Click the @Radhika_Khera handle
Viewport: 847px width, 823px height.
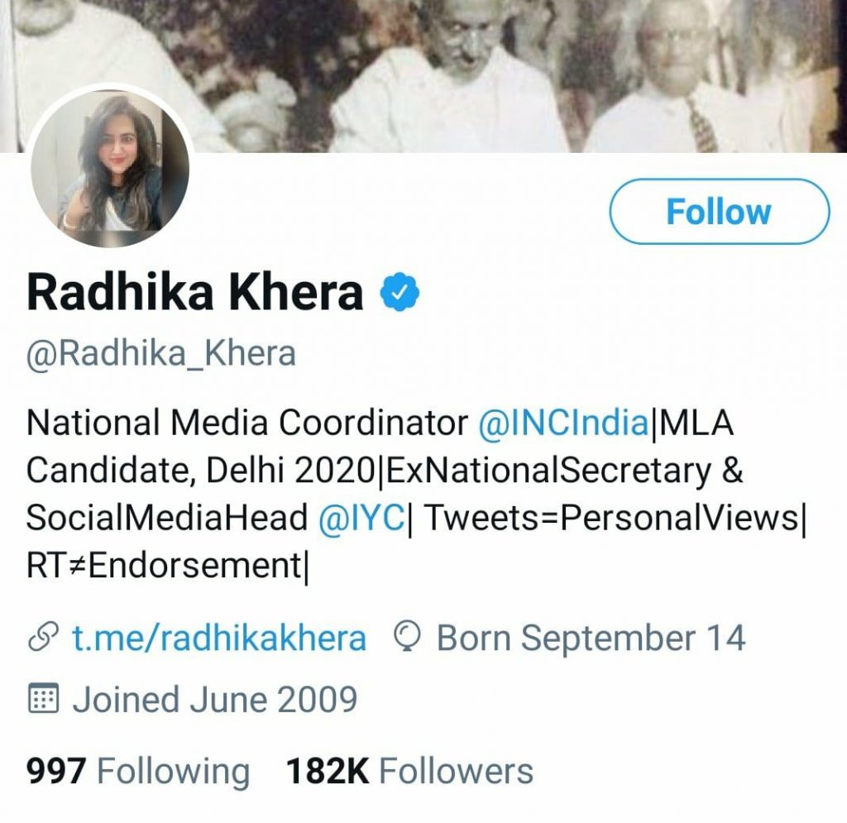[161, 353]
